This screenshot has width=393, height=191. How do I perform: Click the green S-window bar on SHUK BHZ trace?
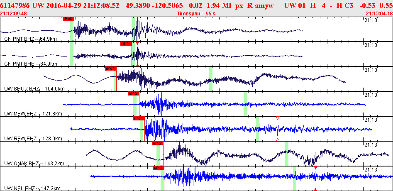pyautogui.click(x=211, y=79)
